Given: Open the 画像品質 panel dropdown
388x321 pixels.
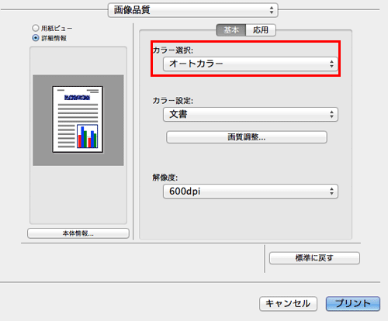Looking at the screenshot, I should [192, 10].
